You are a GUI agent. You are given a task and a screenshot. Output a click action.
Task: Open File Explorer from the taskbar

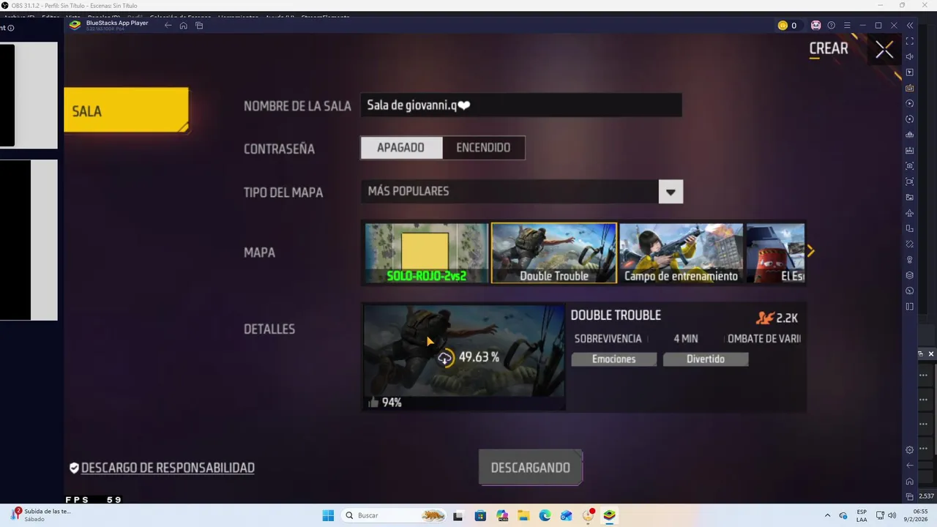523,515
